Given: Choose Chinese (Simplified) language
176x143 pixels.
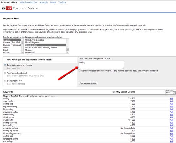Looking at the screenshot, I should (12, 42).
